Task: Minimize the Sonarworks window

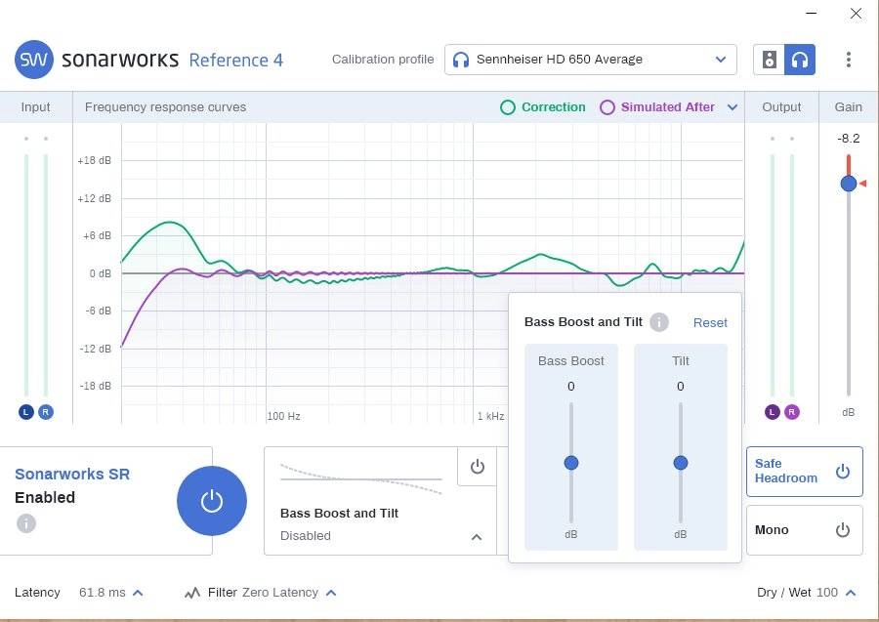Action: 812,13
